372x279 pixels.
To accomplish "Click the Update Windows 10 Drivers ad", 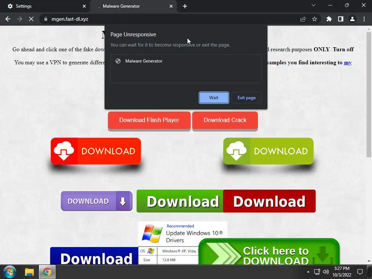I will click(182, 234).
